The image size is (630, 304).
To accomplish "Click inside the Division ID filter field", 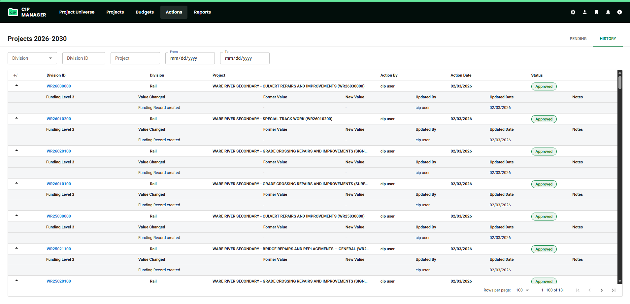I will tap(83, 58).
